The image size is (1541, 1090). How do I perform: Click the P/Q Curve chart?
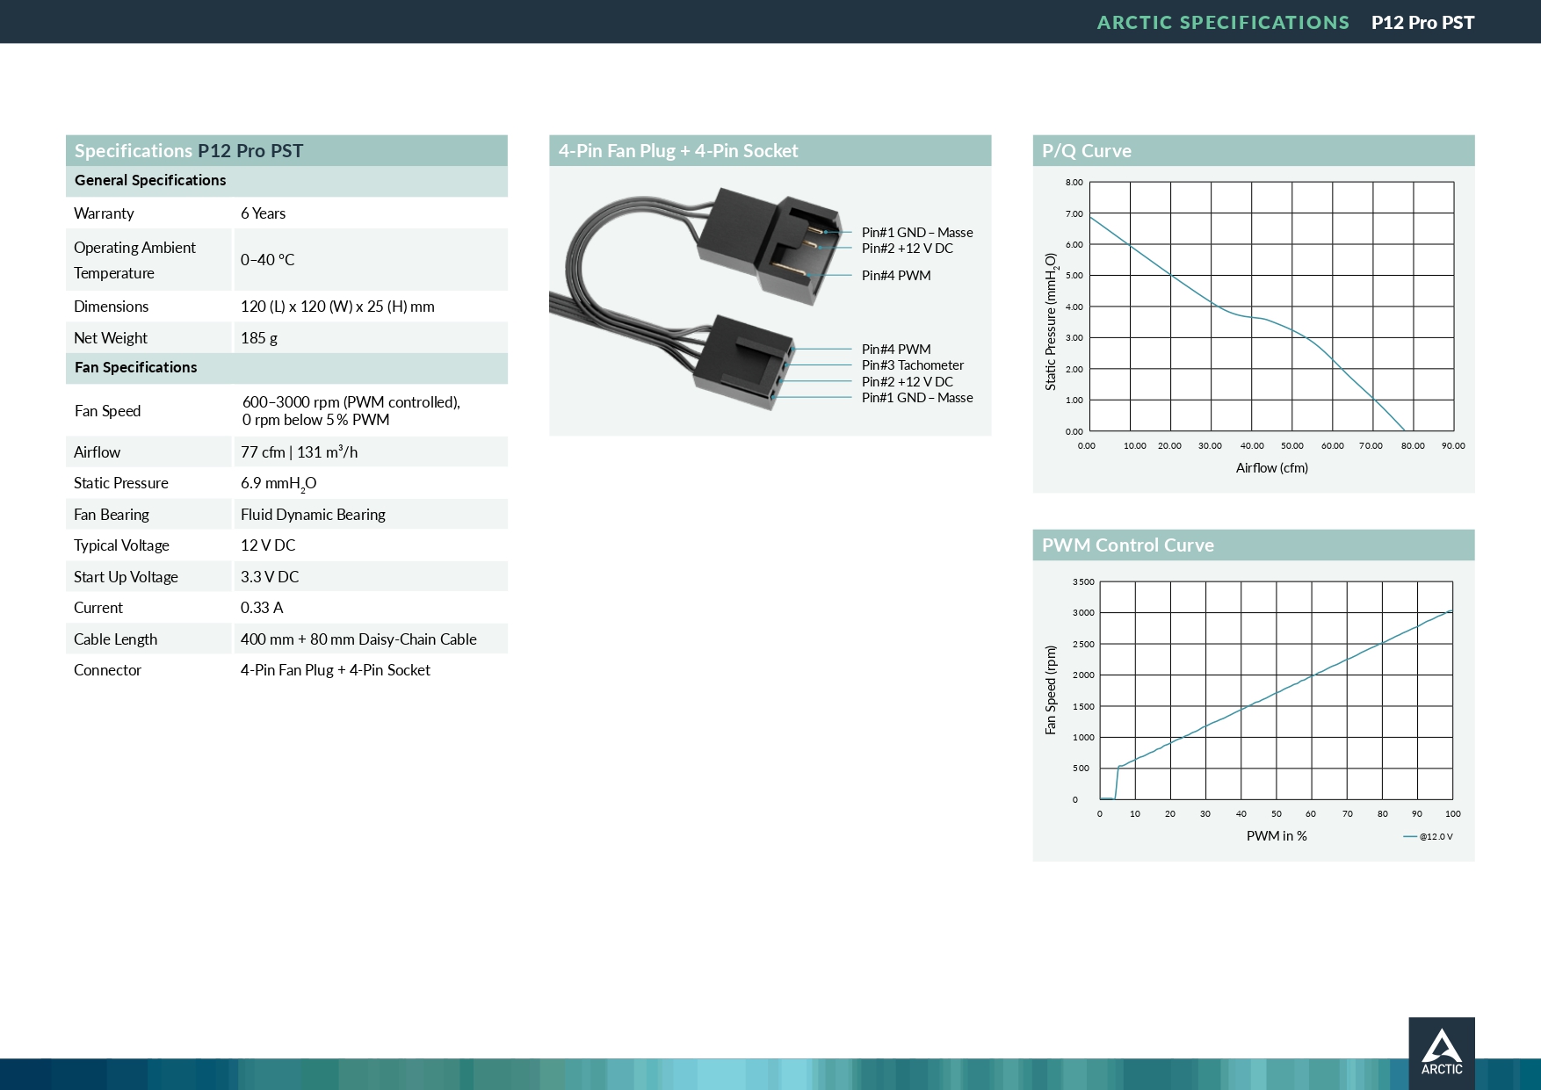tap(1270, 307)
